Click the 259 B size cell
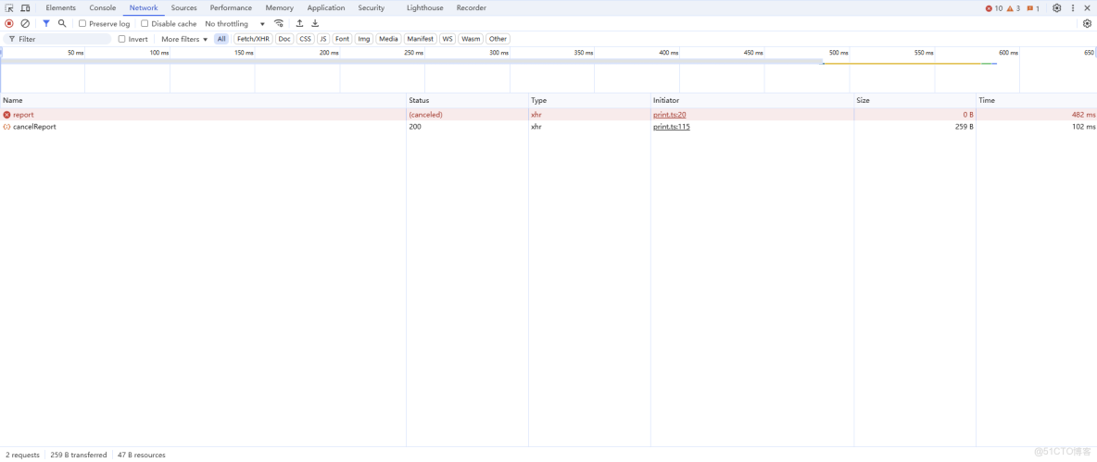Screen dimensions: 1097x462 [915, 127]
